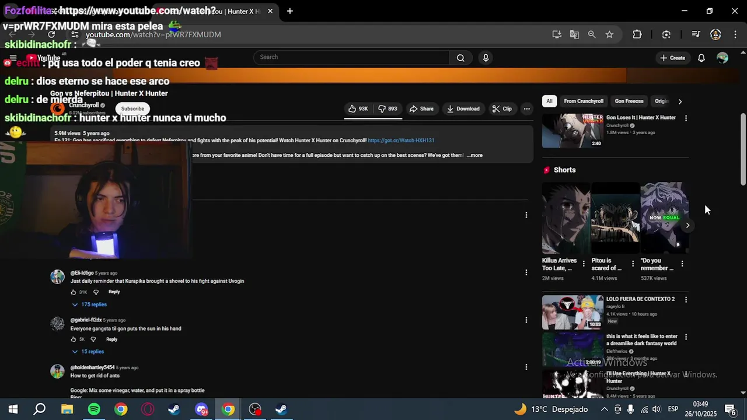747x420 pixels.
Task: Open the Chrome extensions puzzle icon
Action: 637,34
